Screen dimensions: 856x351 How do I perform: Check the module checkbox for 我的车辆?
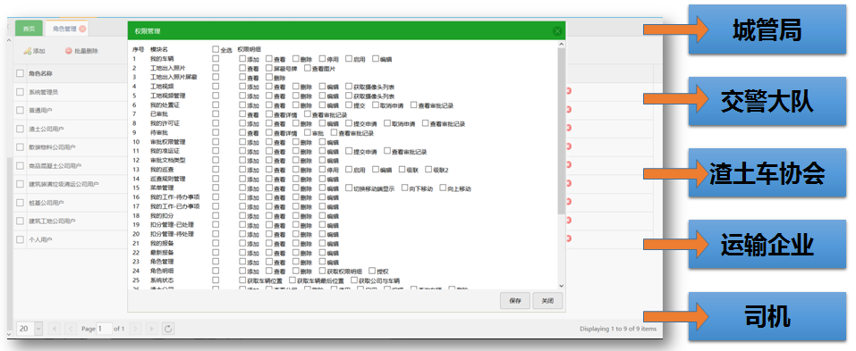coord(216,58)
